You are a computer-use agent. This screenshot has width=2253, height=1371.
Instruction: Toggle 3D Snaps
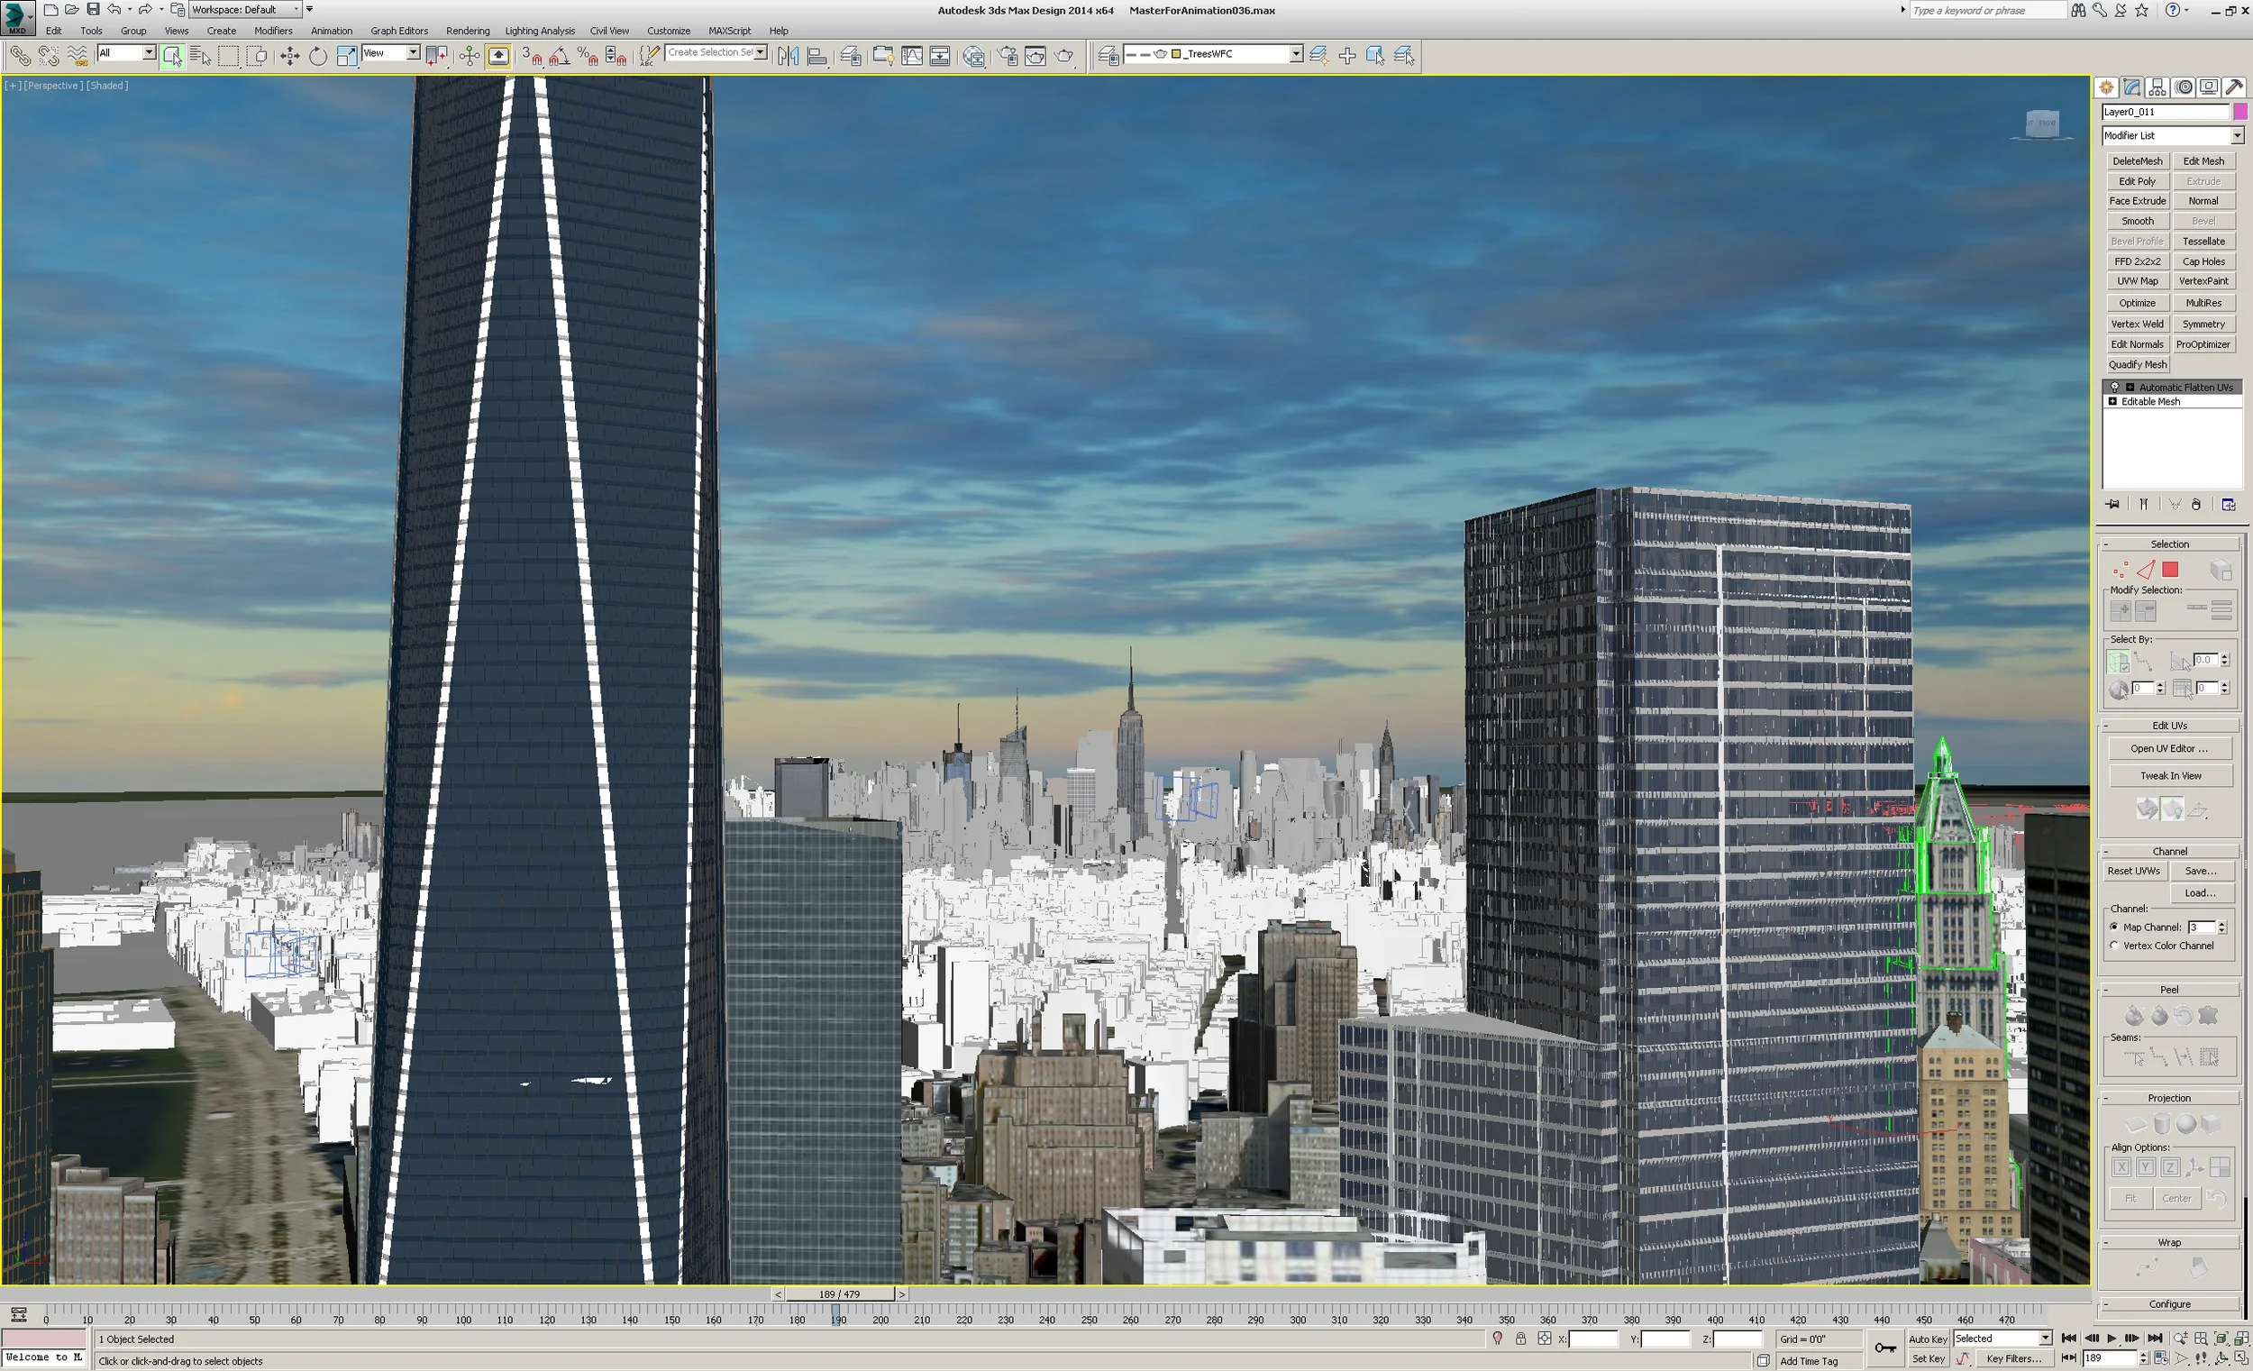pos(533,56)
